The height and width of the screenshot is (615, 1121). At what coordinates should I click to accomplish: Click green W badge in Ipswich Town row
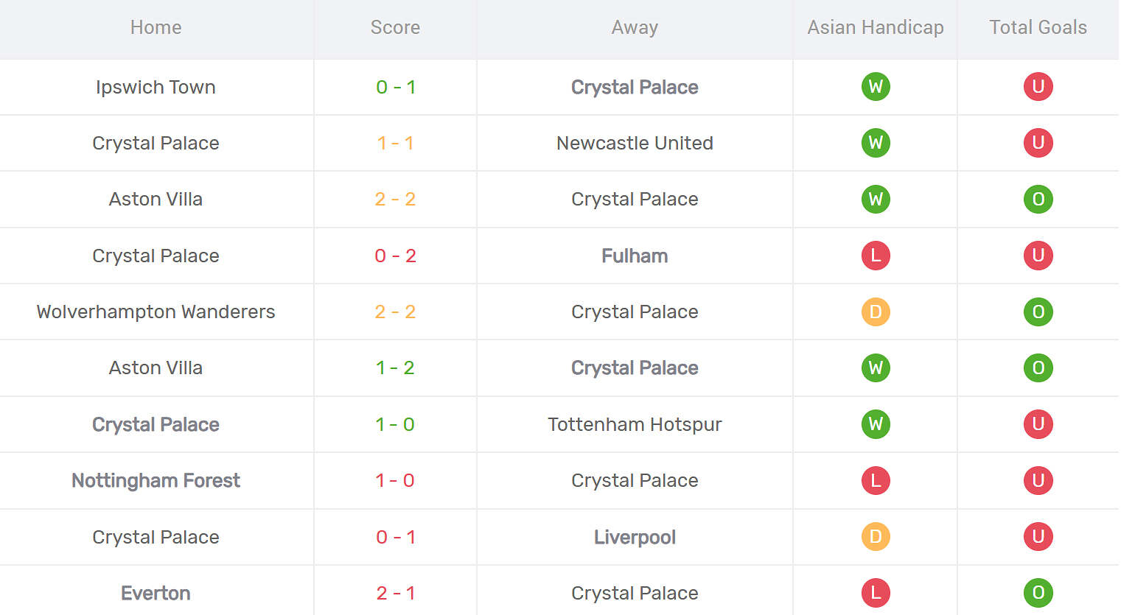tap(876, 87)
